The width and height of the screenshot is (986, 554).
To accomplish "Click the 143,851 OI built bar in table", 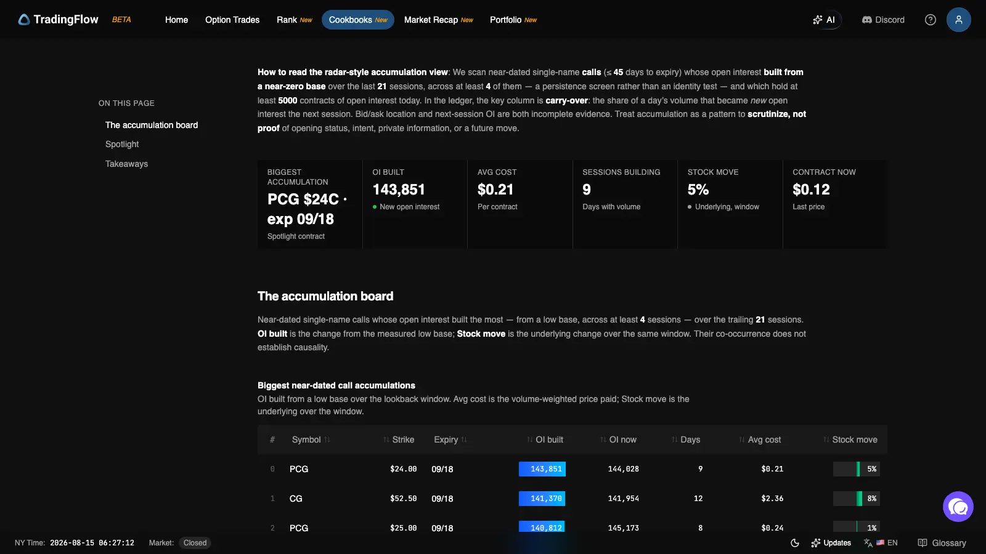I will click(x=542, y=469).
